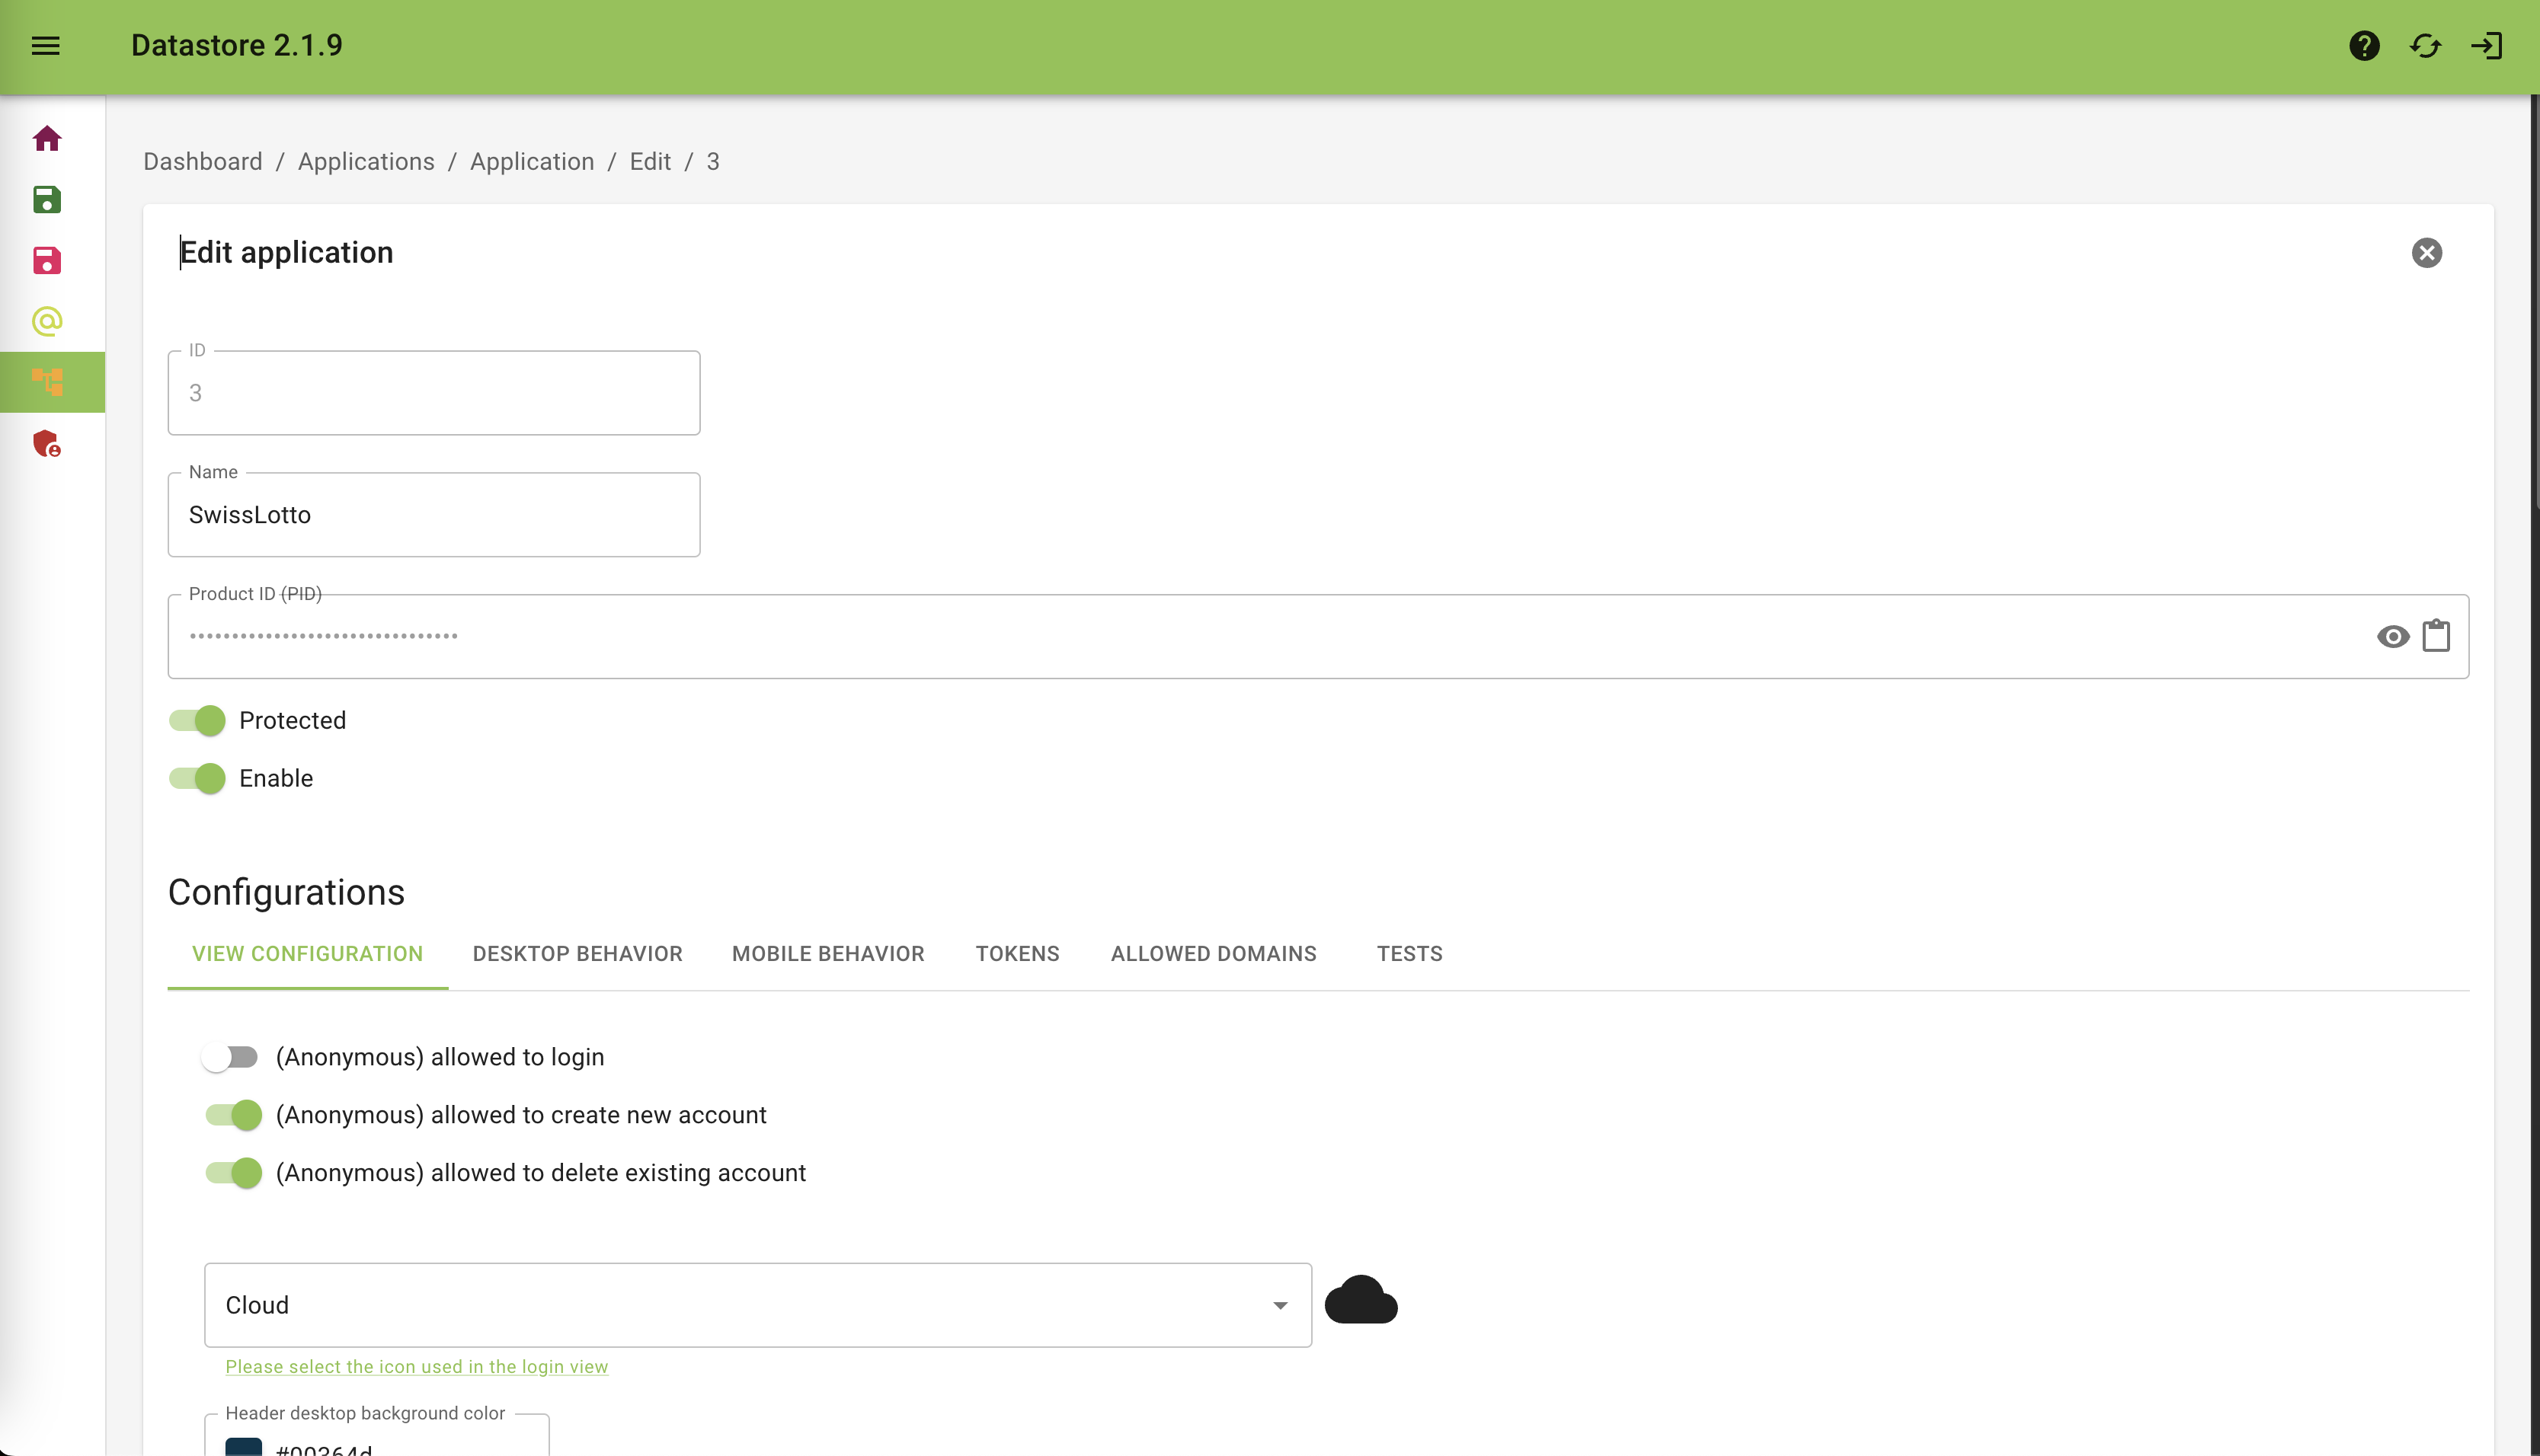Reveal the Product ID with the eye icon
2540x1456 pixels.
(x=2392, y=636)
